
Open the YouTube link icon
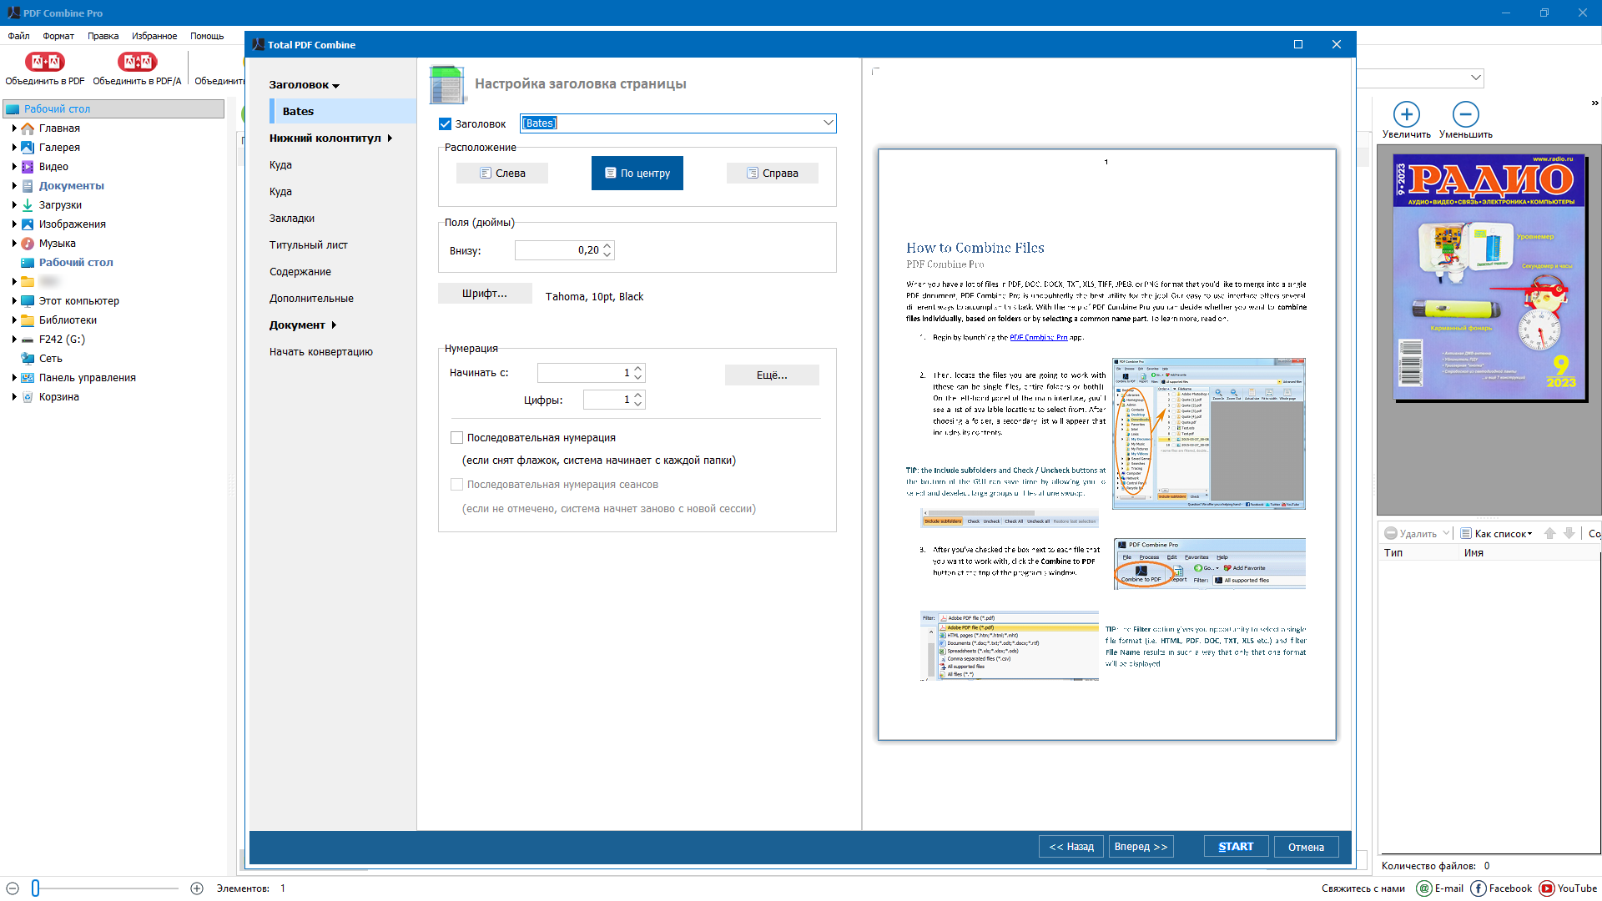(1547, 888)
